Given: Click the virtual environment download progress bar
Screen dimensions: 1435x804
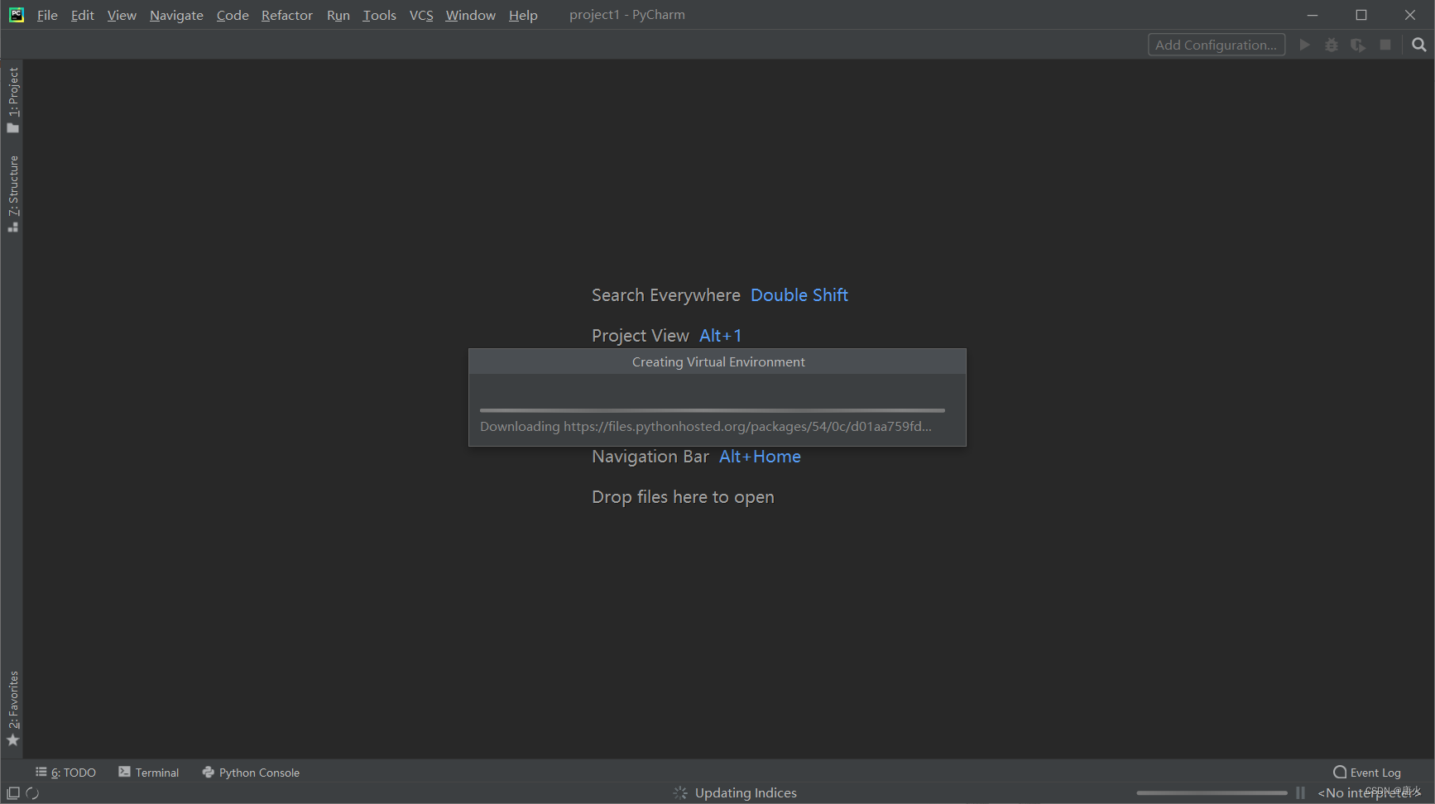Looking at the screenshot, I should click(x=712, y=410).
